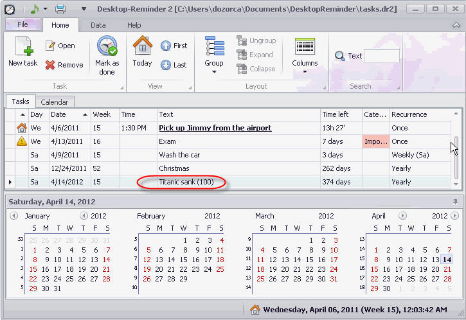This screenshot has height=320, width=466.
Task: Click the Ungroup icon
Action: [242, 40]
